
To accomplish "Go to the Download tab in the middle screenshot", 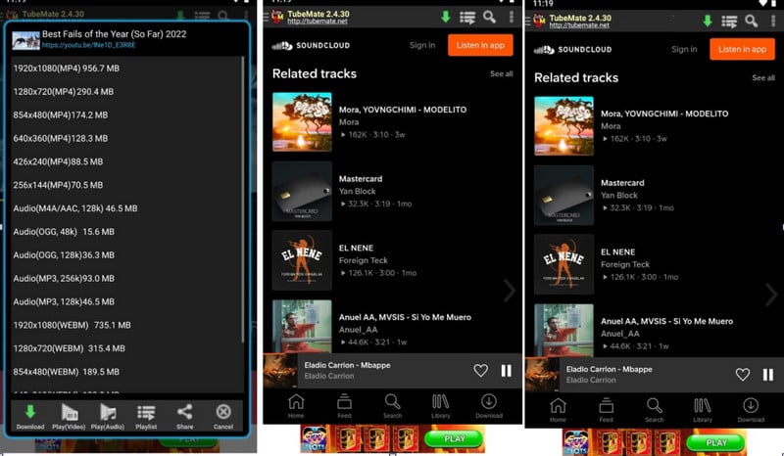I will pyautogui.click(x=488, y=405).
